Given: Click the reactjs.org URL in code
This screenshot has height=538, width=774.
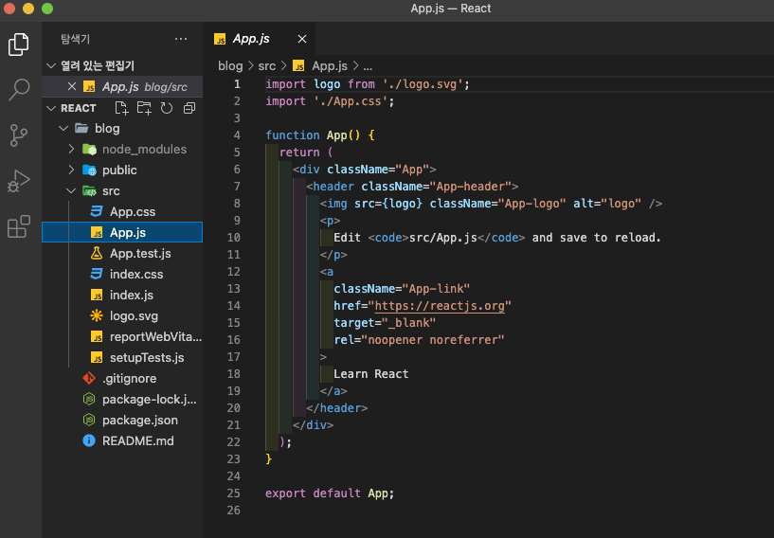Looking at the screenshot, I should [440, 306].
